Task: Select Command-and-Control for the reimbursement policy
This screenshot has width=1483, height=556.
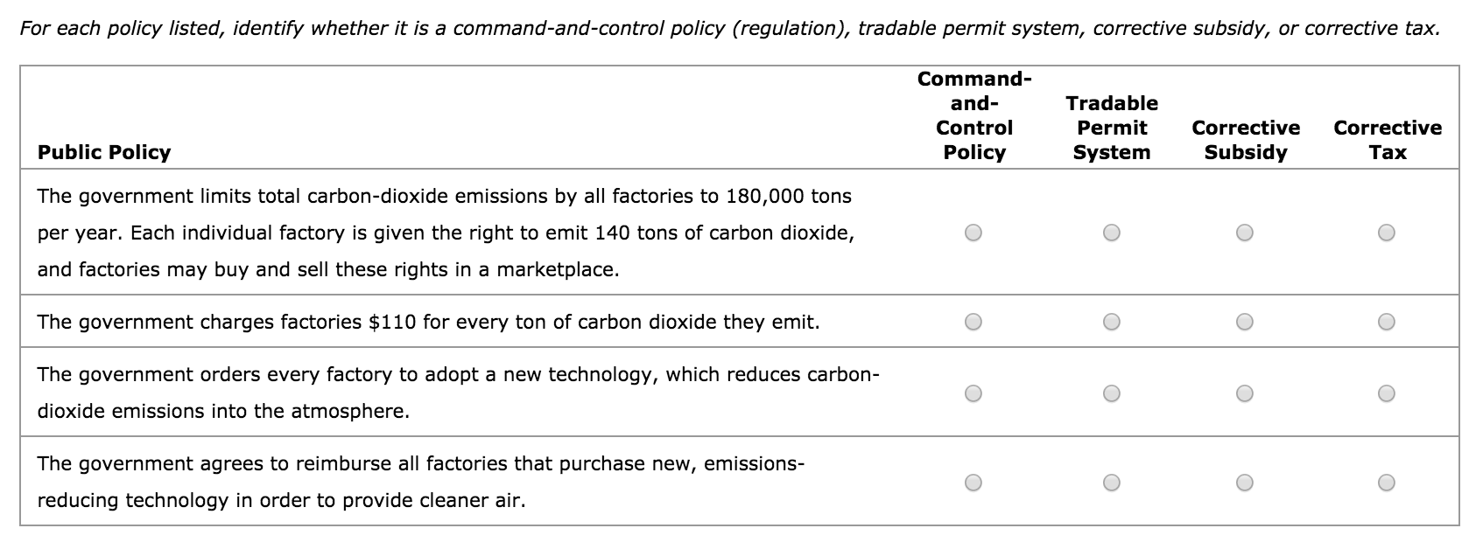Action: 973,481
